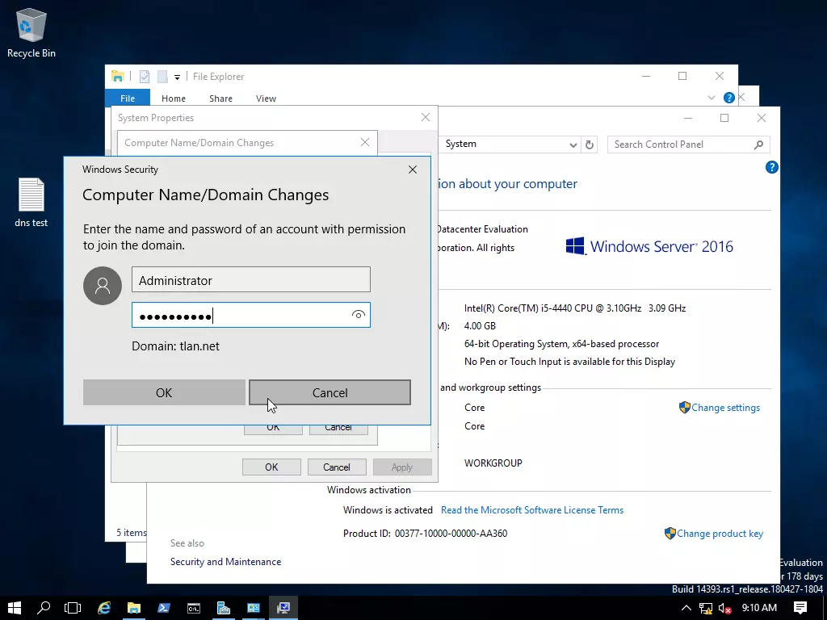
Task: Click the File Explorer folder icon in title bar
Action: coord(118,77)
